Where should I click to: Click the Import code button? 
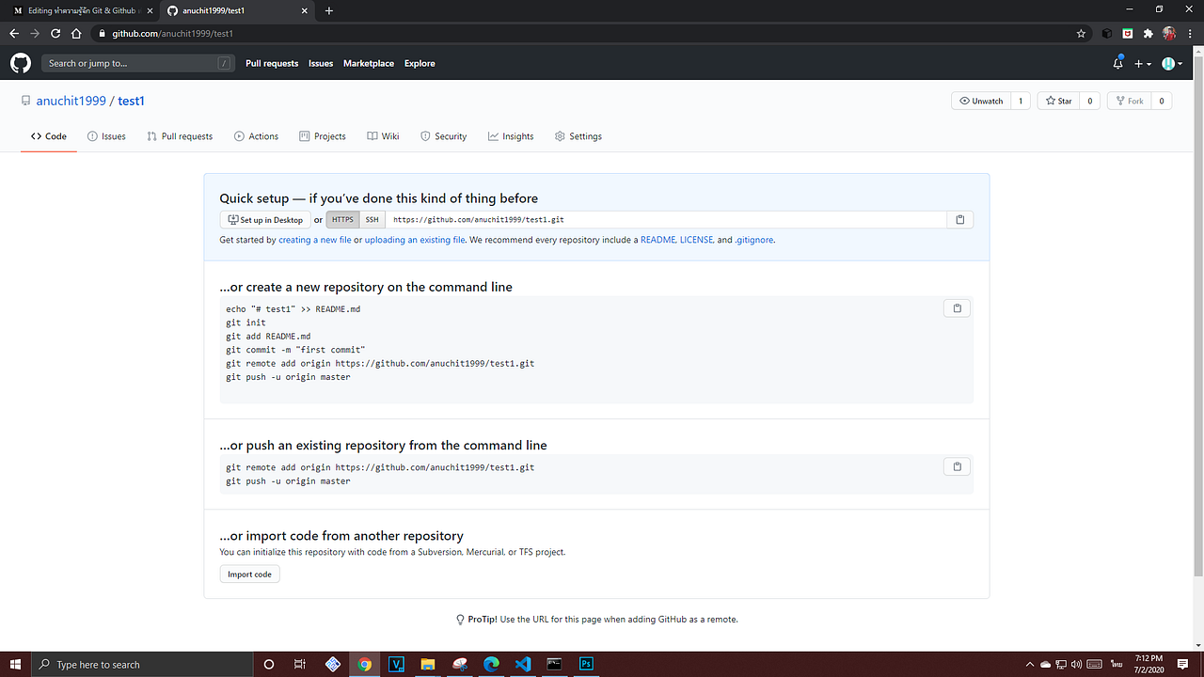[x=248, y=574]
